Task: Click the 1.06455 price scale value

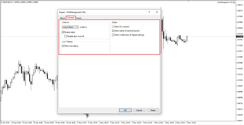Action: tap(239, 120)
